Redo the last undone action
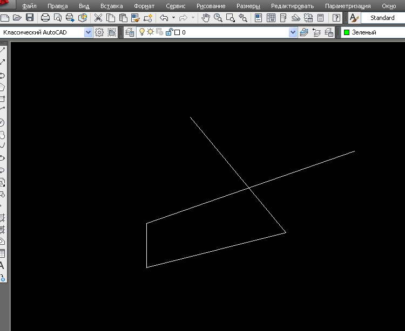The height and width of the screenshot is (331, 405). tap(183, 18)
